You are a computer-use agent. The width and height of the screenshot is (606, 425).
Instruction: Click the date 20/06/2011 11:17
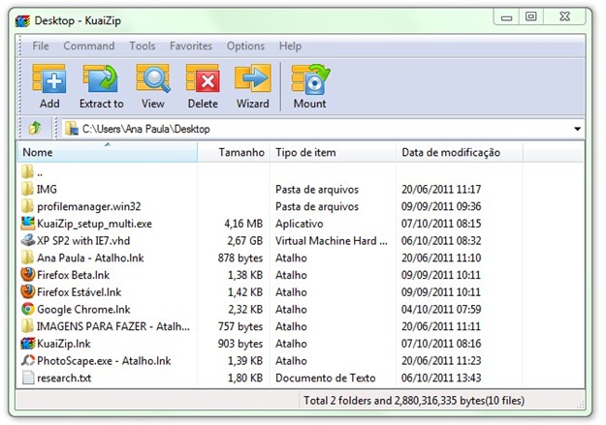(441, 189)
